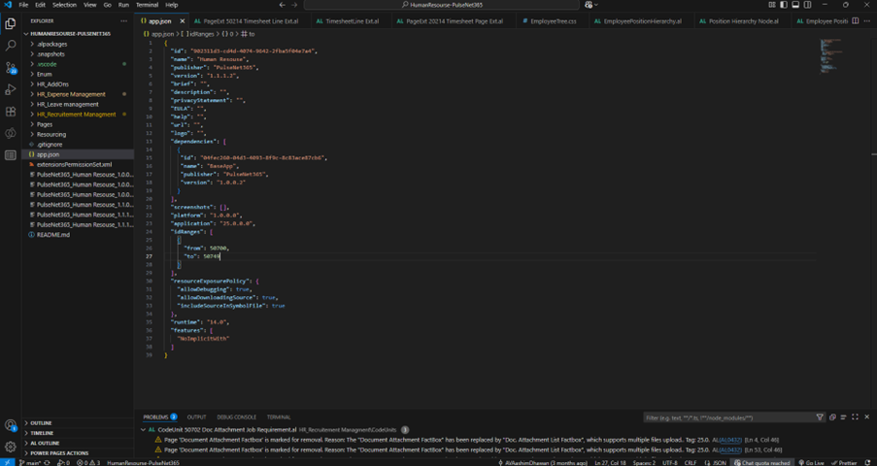Click the CRLF end-of-line selector
The height and width of the screenshot is (466, 877).
pyautogui.click(x=691, y=463)
